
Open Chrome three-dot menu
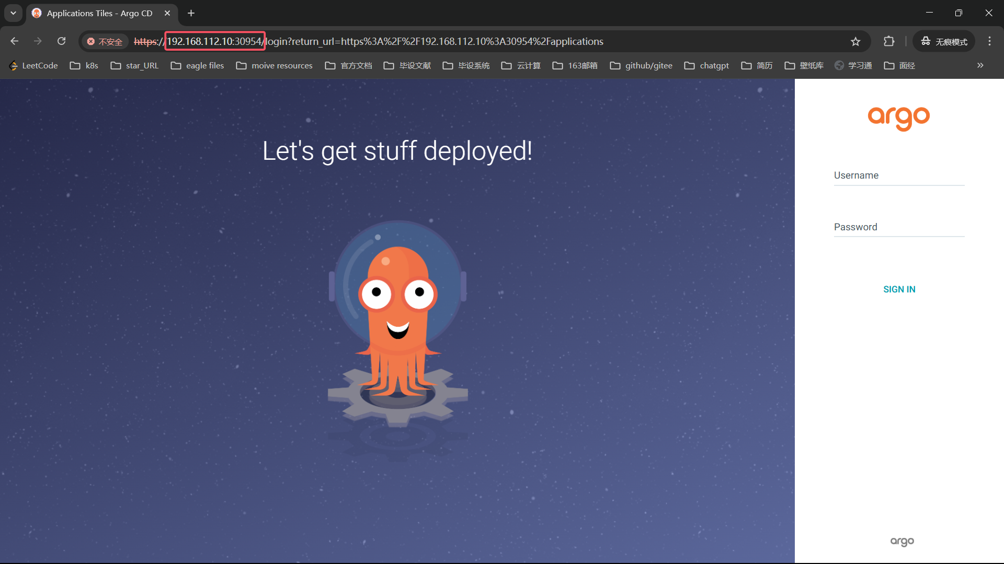click(989, 41)
